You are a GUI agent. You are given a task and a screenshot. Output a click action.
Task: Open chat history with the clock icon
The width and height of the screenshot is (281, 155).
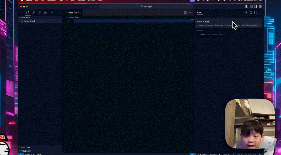coord(251,12)
